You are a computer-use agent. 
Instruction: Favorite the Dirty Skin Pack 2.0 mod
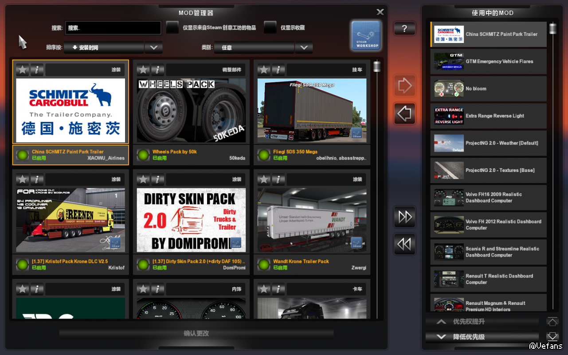(x=143, y=179)
